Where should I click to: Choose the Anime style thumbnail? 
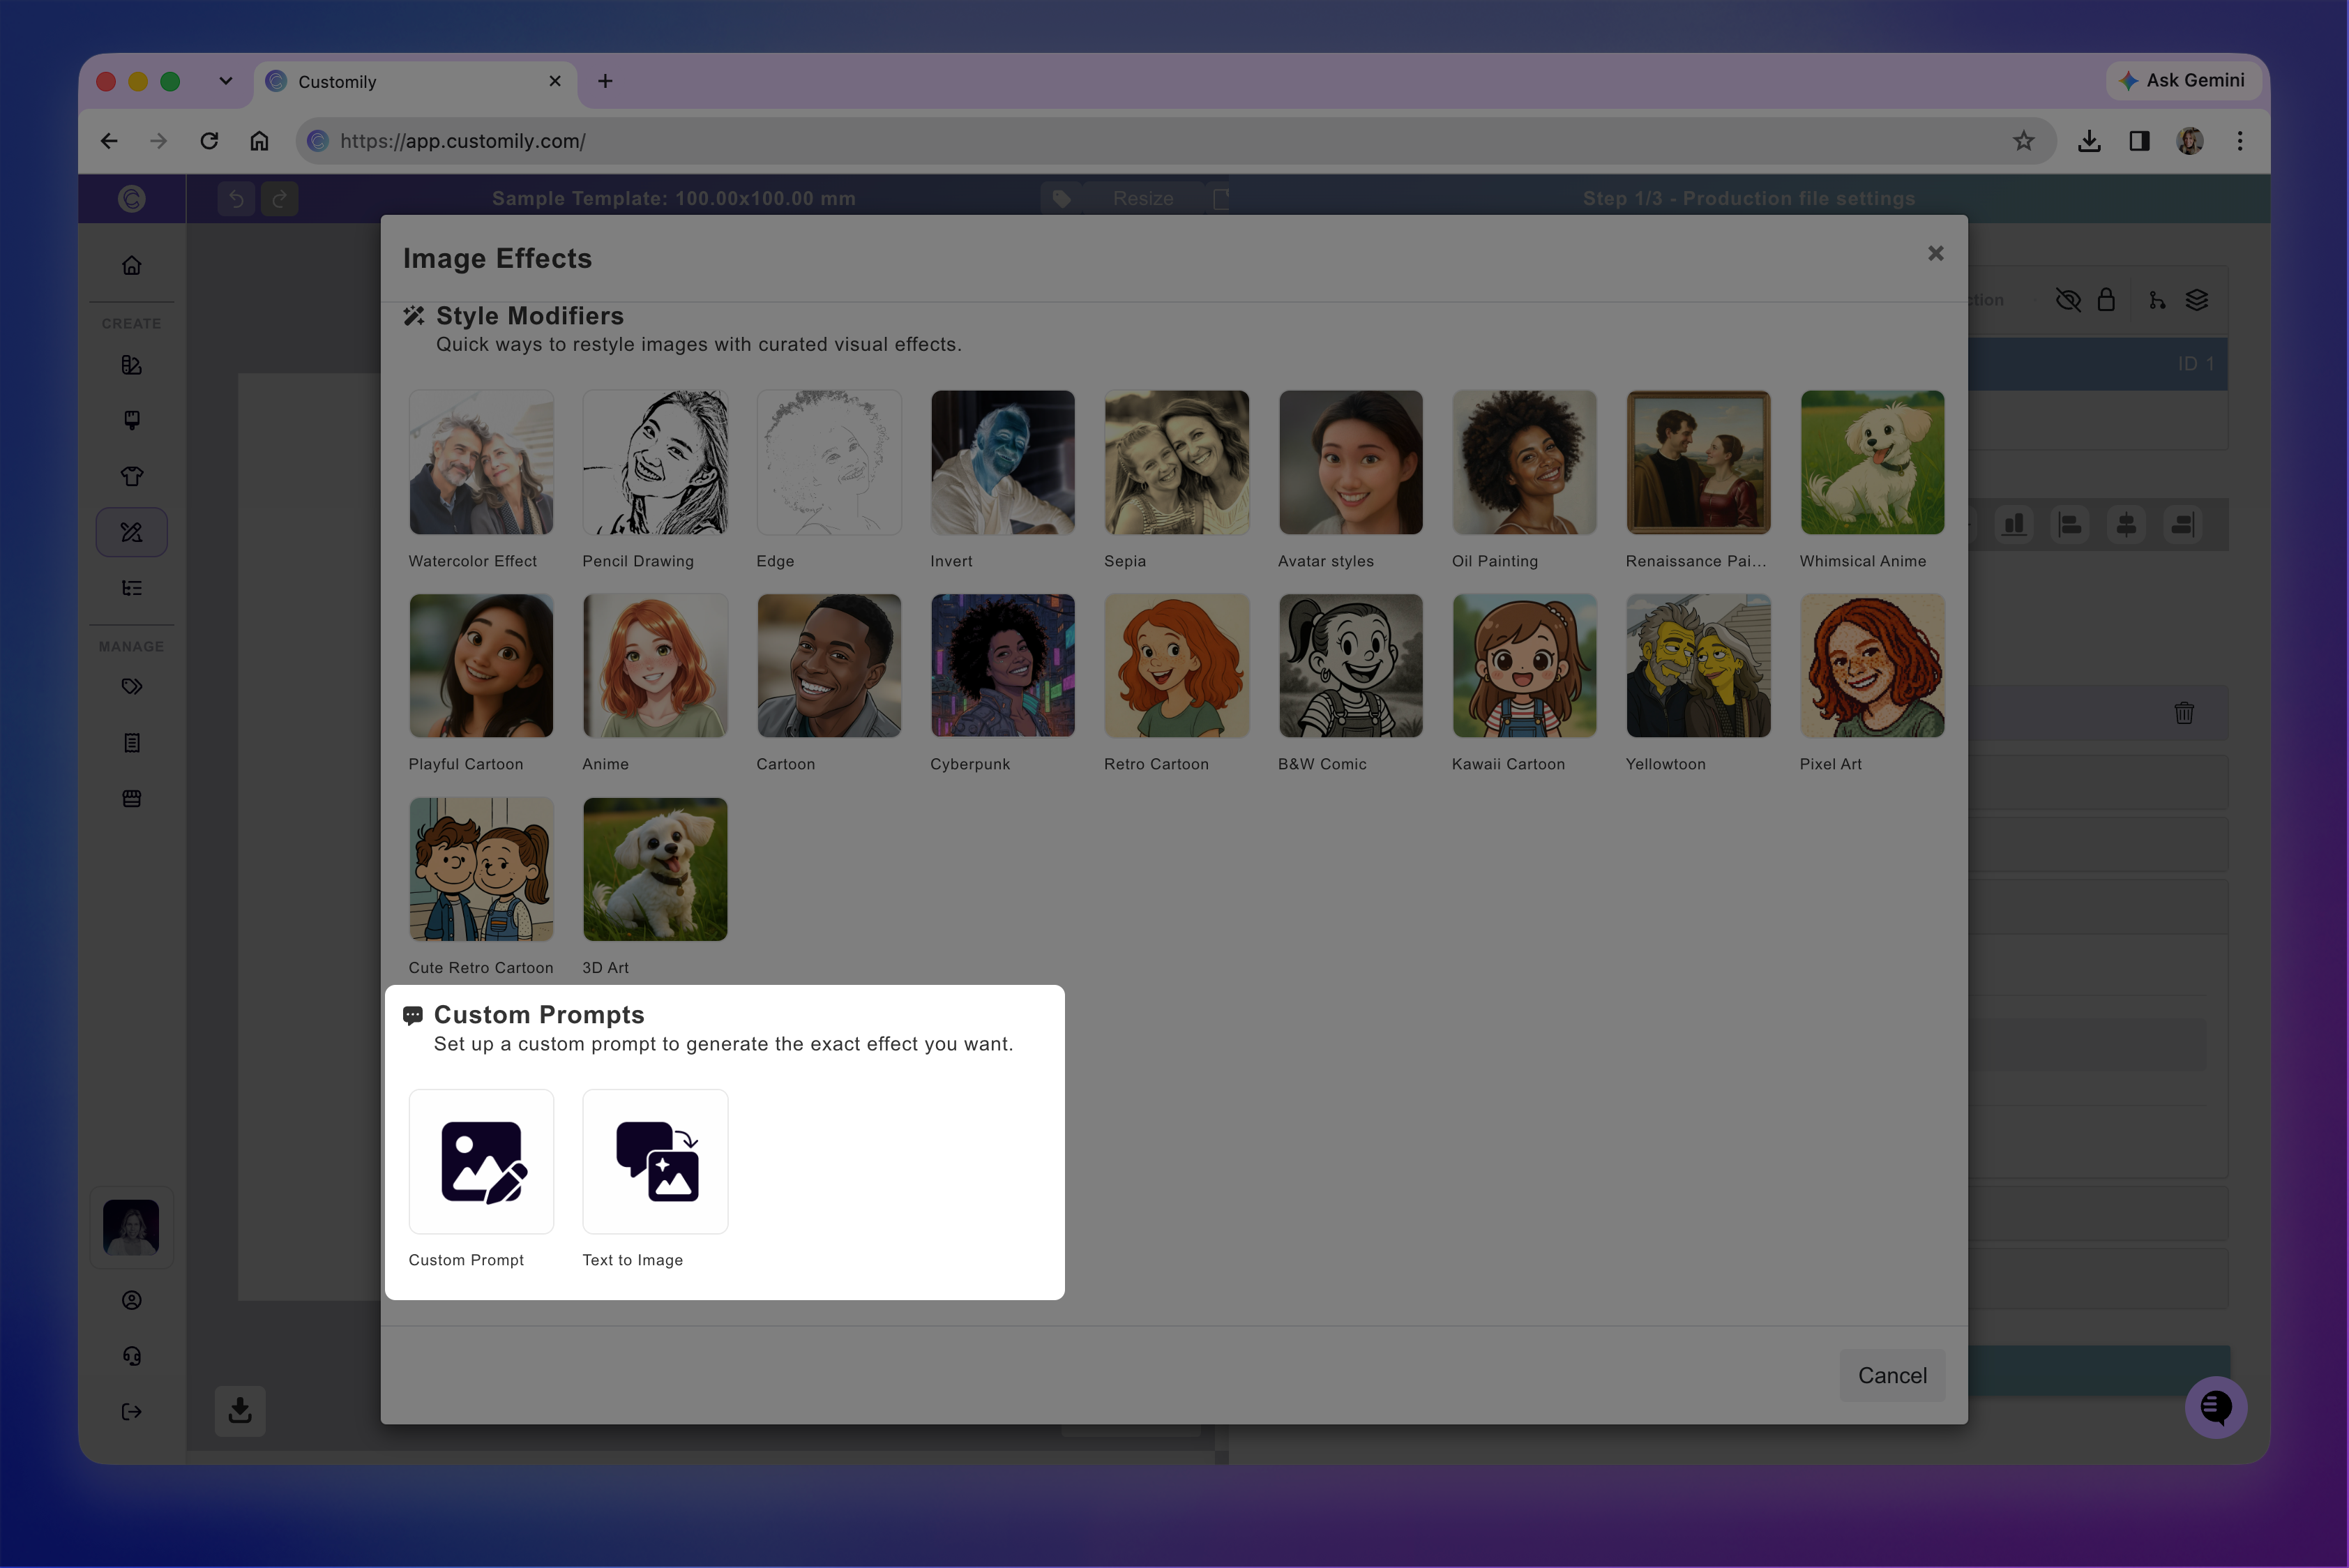tap(655, 666)
